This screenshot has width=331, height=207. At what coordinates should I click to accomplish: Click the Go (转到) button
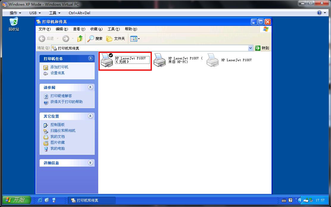pos(262,48)
